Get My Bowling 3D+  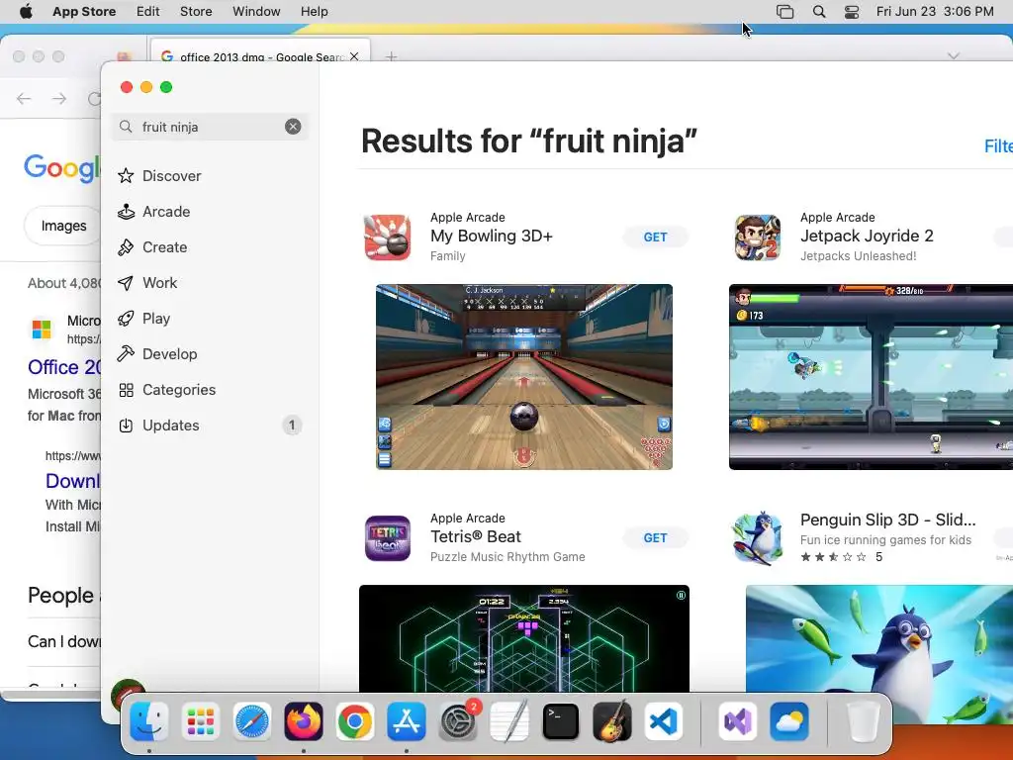coord(655,237)
